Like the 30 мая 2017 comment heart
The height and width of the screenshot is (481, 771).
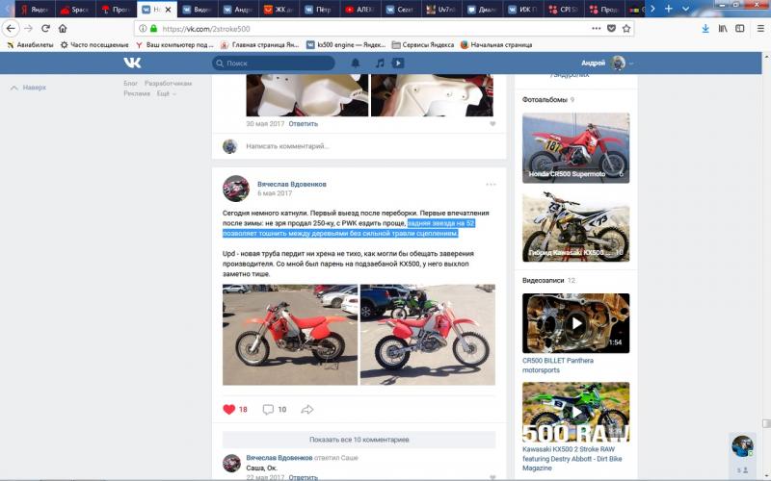492,124
